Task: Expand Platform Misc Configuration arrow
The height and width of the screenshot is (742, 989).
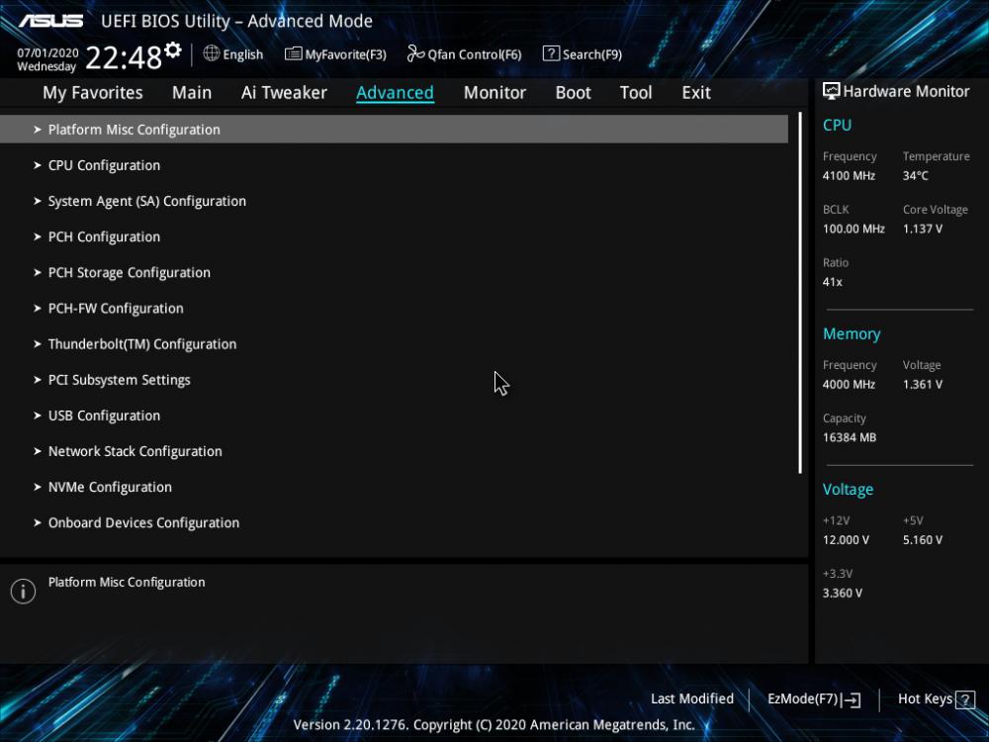Action: (38, 130)
